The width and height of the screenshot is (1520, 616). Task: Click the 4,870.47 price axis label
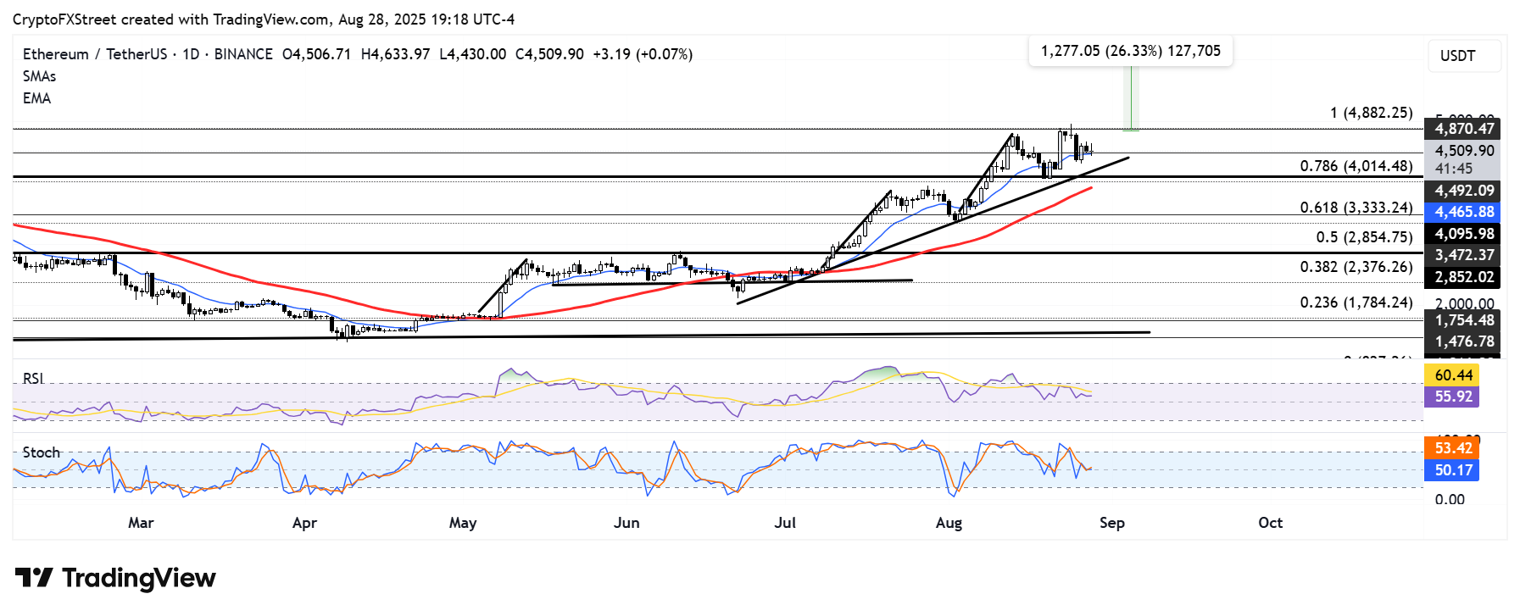(x=1464, y=129)
